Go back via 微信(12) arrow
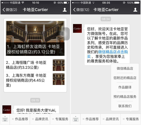141x125 pixels. pyautogui.click(x=81, y=10)
